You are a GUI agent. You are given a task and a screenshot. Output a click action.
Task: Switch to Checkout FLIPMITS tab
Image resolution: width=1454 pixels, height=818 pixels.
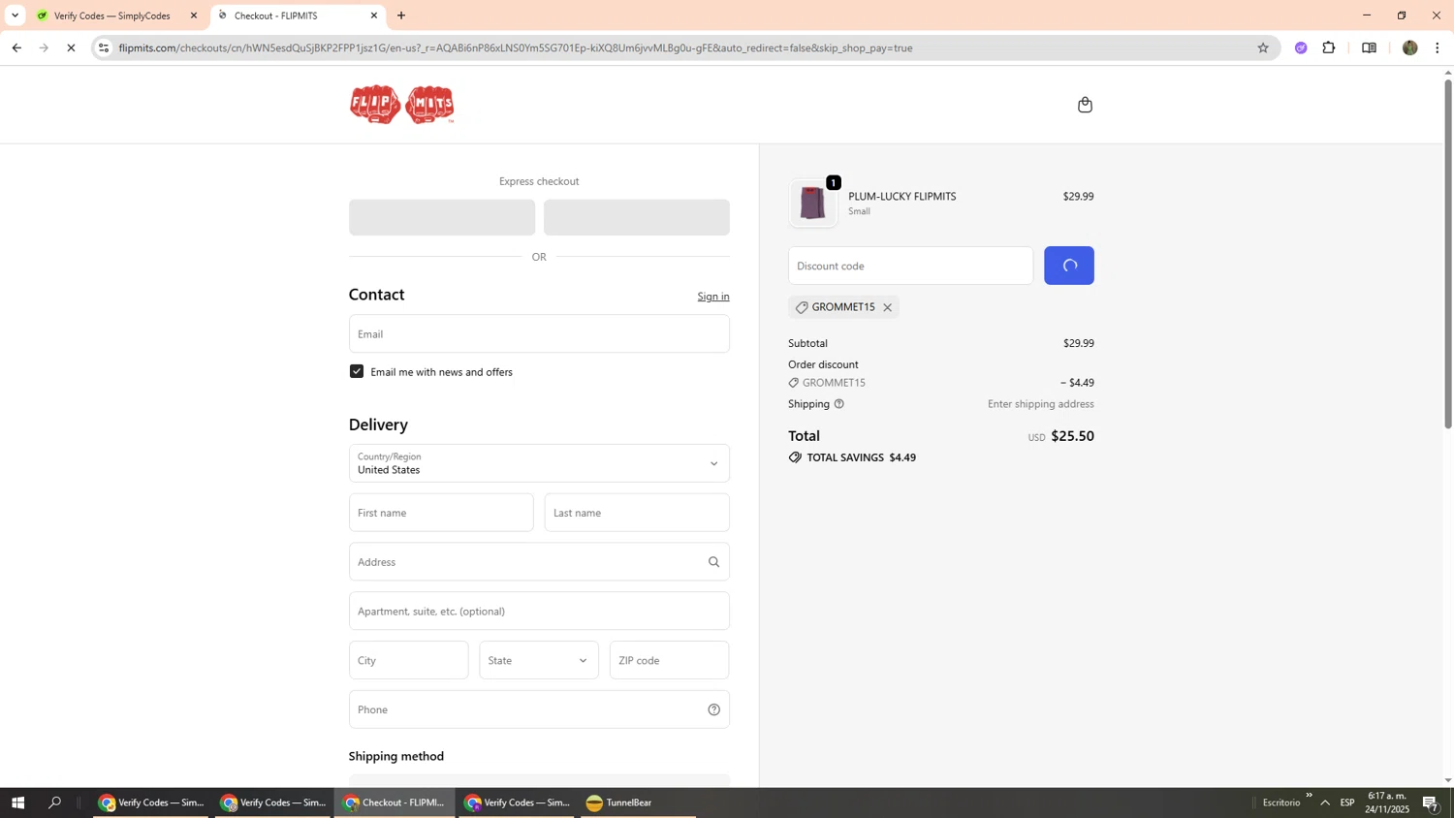tap(298, 16)
